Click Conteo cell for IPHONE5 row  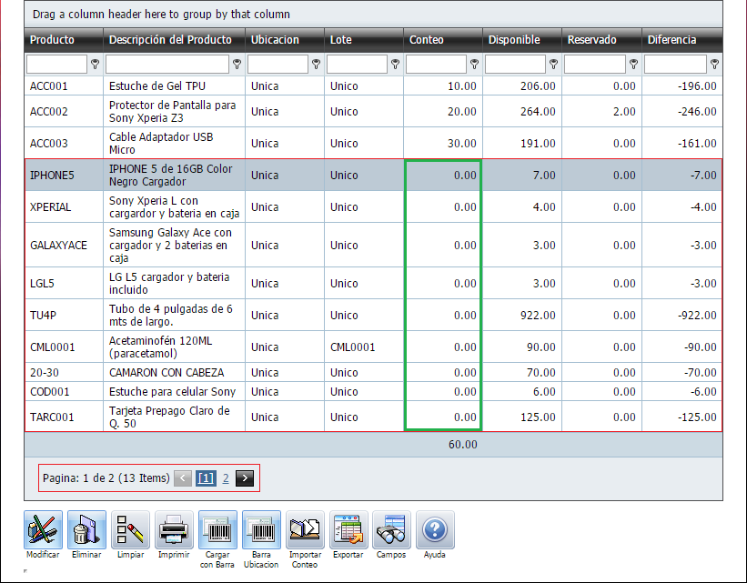tap(443, 176)
